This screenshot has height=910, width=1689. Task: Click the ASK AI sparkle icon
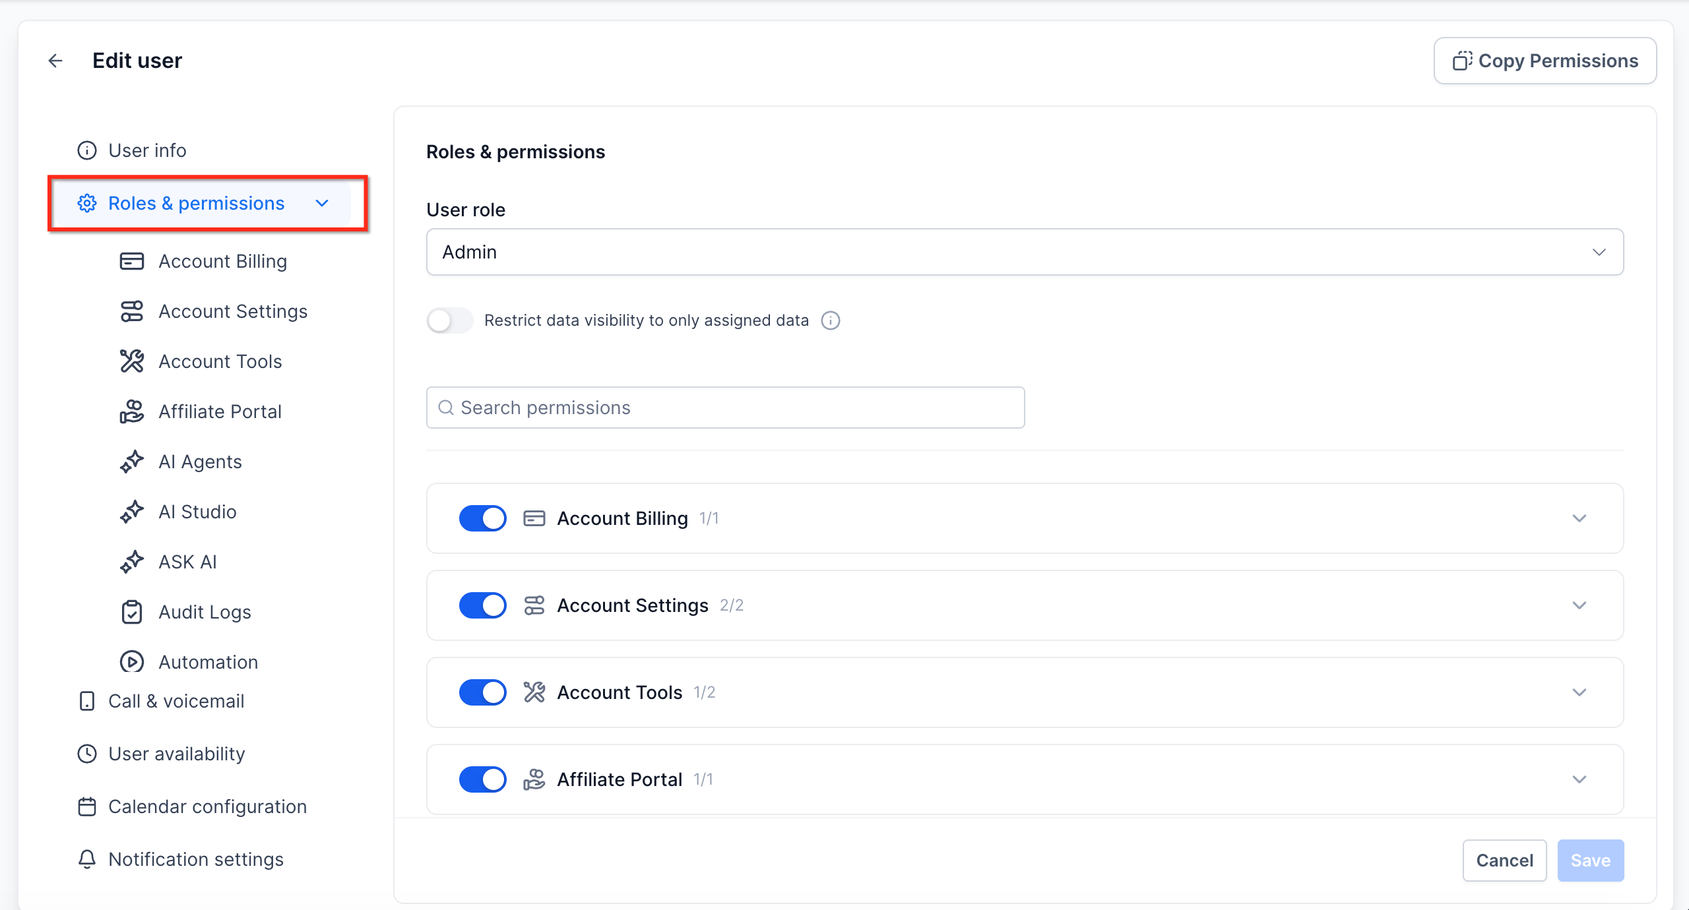[132, 562]
